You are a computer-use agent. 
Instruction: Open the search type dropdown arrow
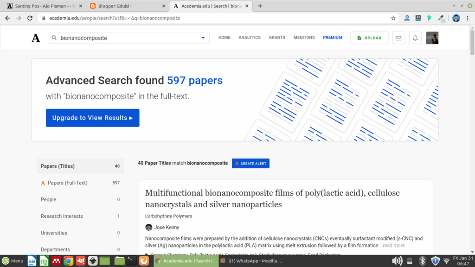pyautogui.click(x=203, y=38)
